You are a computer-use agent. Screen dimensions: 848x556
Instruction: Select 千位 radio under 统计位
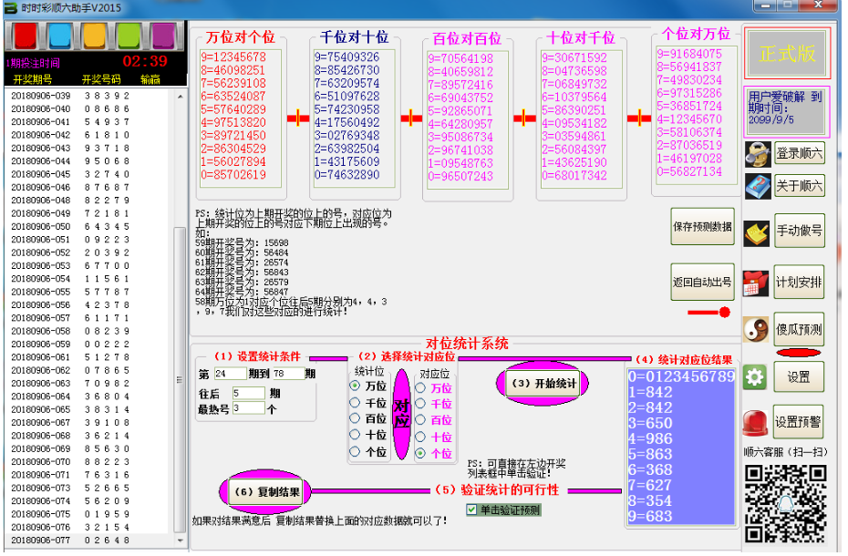coord(355,402)
